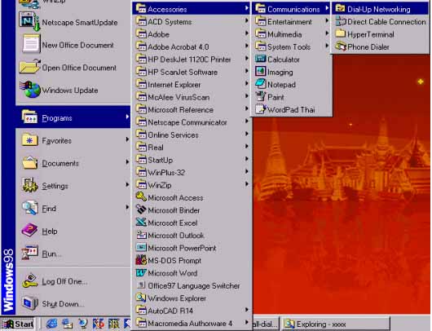Click the Microsoft Excel icon
This screenshot has height=331, width=432.
pos(141,222)
